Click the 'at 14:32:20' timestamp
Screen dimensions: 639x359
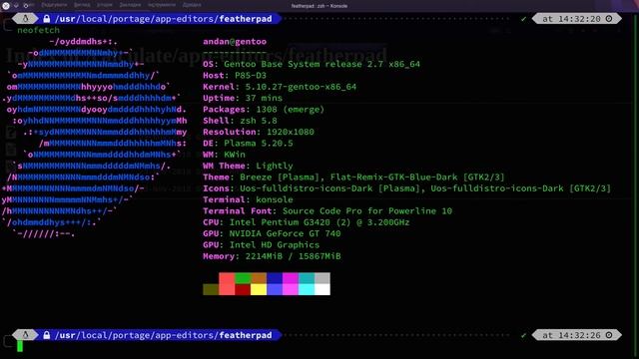[x=571, y=19]
